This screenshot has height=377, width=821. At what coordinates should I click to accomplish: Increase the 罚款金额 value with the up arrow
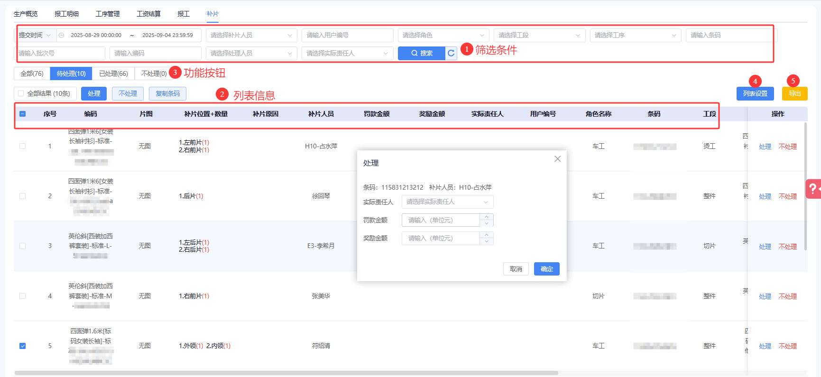tap(487, 217)
